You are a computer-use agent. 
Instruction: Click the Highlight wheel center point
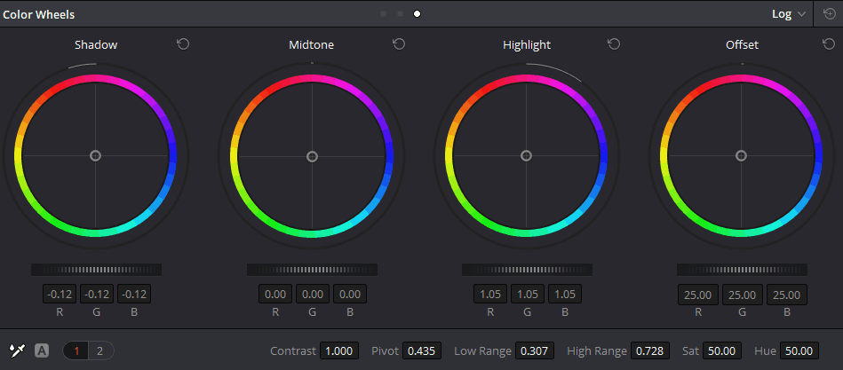click(527, 156)
